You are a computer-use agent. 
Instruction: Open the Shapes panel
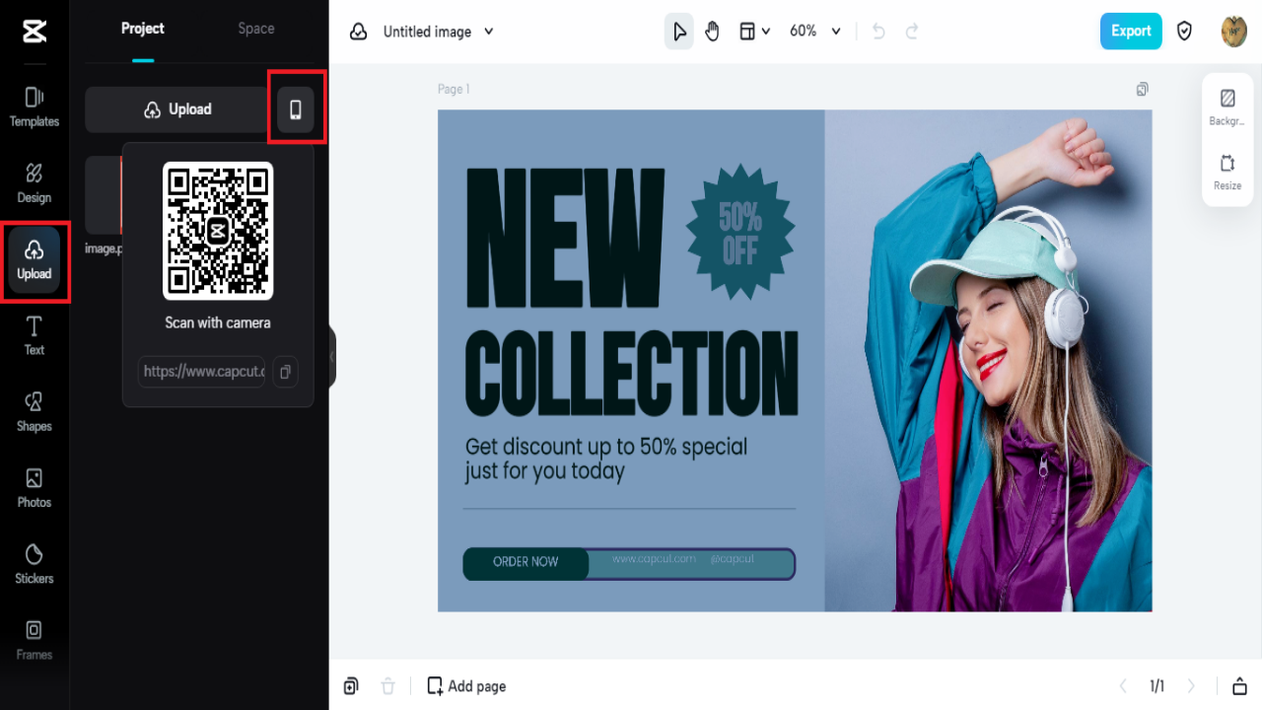[x=35, y=412]
